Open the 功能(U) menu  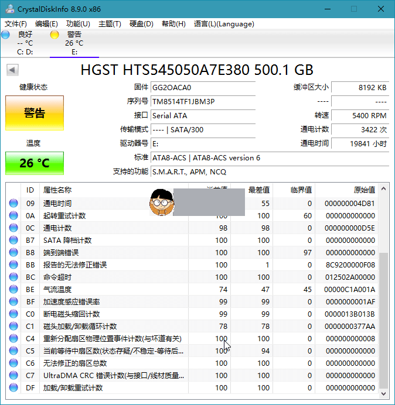click(x=78, y=24)
